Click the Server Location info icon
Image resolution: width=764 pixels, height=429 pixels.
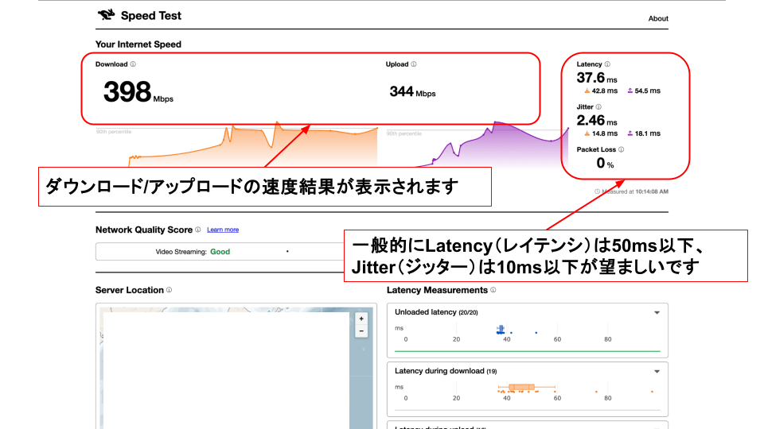[x=170, y=290]
